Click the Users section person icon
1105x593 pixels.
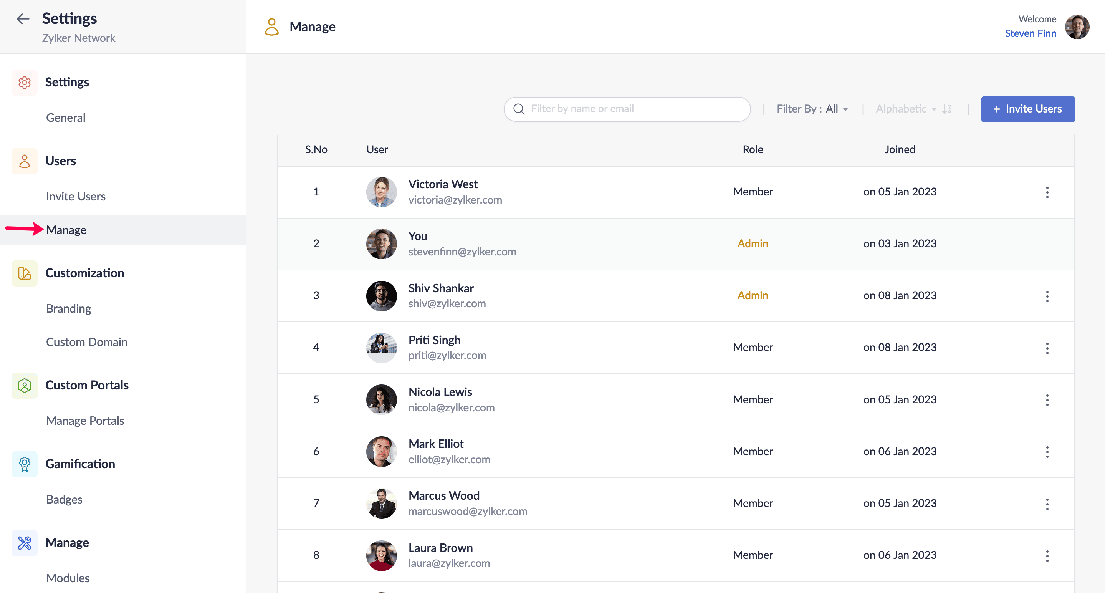coord(25,161)
